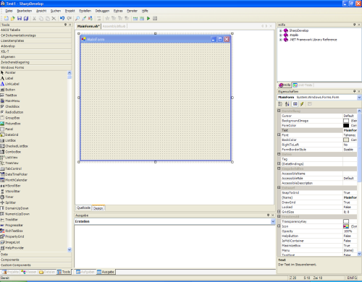The image size is (362, 282).
Task: Open the Datei menu
Action: click(9, 11)
